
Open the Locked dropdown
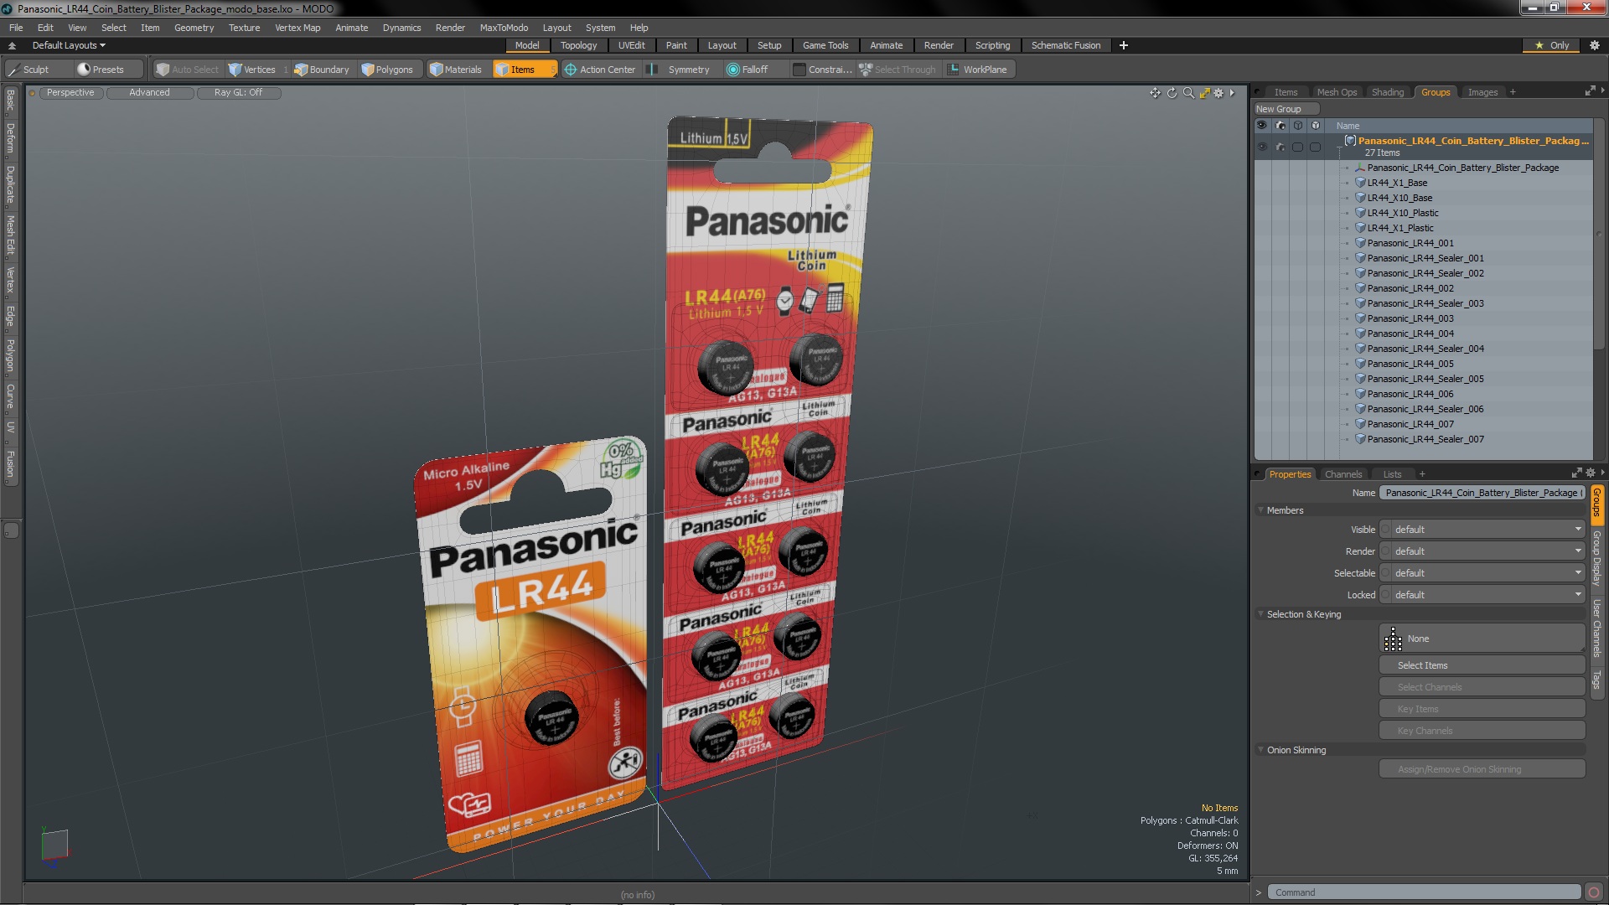pos(1482,595)
